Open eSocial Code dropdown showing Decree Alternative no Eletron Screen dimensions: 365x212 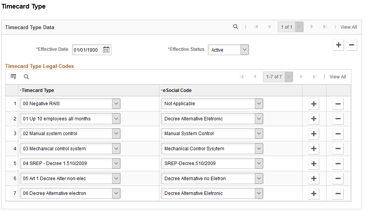[x=212, y=179]
